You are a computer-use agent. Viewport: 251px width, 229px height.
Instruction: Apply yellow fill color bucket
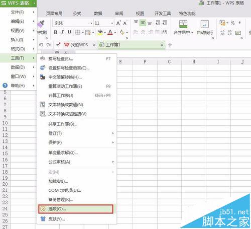click(100, 32)
